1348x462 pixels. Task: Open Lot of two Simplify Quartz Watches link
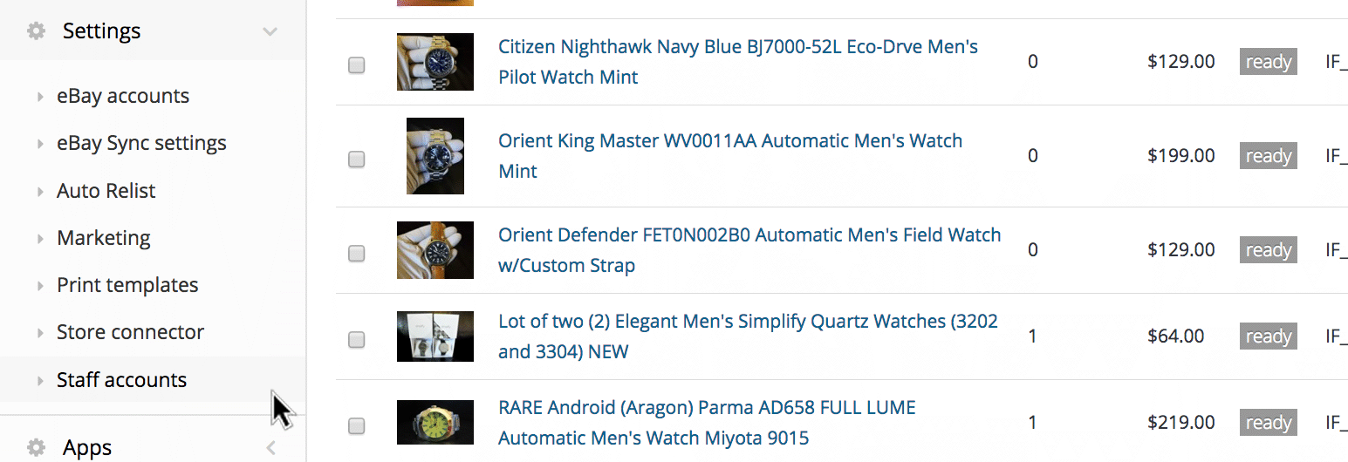[x=748, y=336]
